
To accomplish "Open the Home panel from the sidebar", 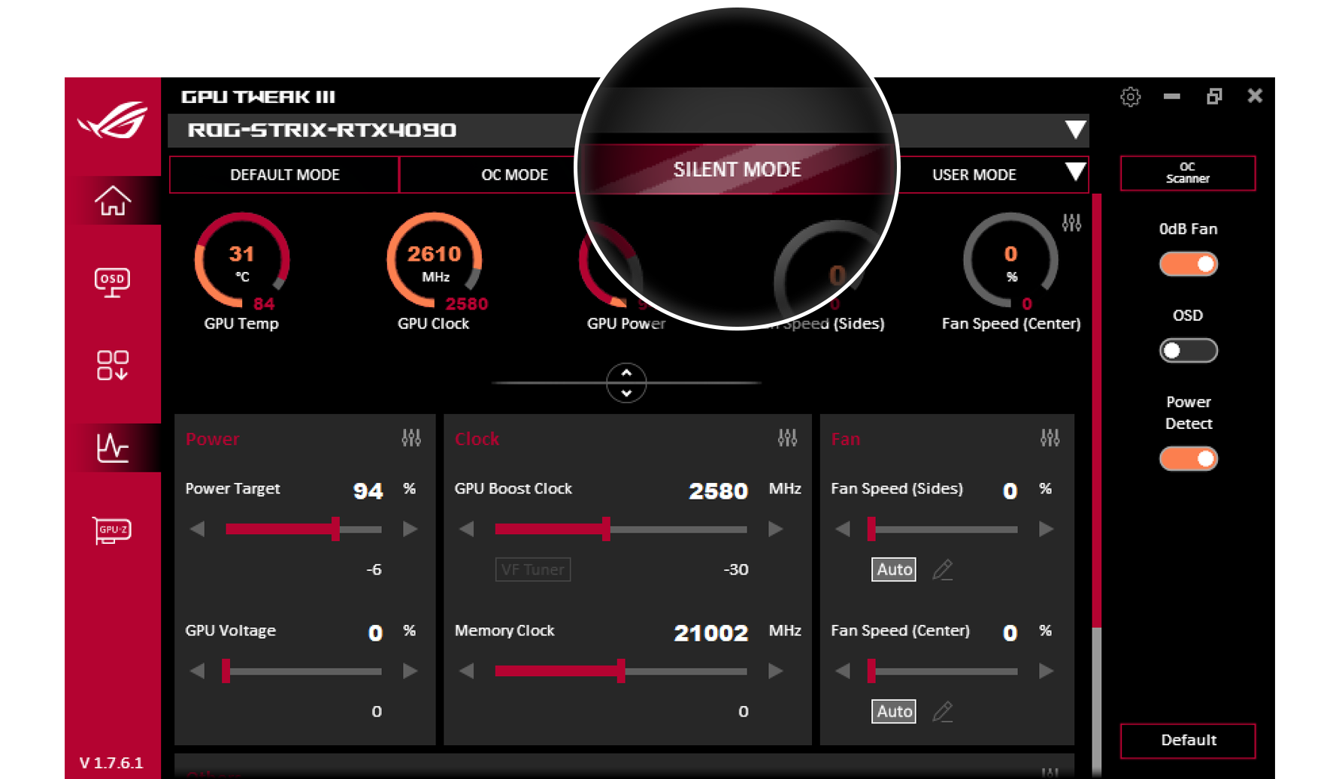I will (113, 201).
